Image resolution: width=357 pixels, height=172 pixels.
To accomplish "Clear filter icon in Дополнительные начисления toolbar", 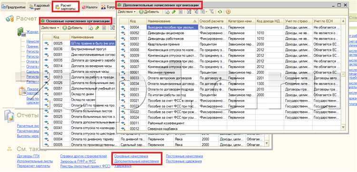I will tap(211, 12).
